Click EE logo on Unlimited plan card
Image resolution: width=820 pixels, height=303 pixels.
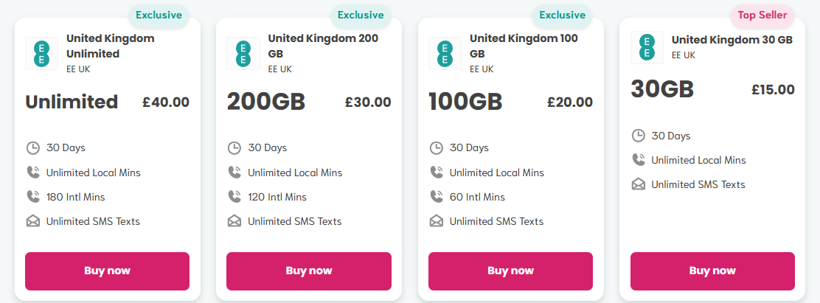click(42, 53)
